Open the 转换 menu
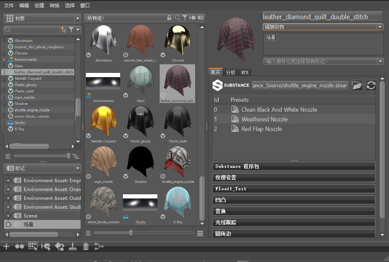 pos(55,5)
